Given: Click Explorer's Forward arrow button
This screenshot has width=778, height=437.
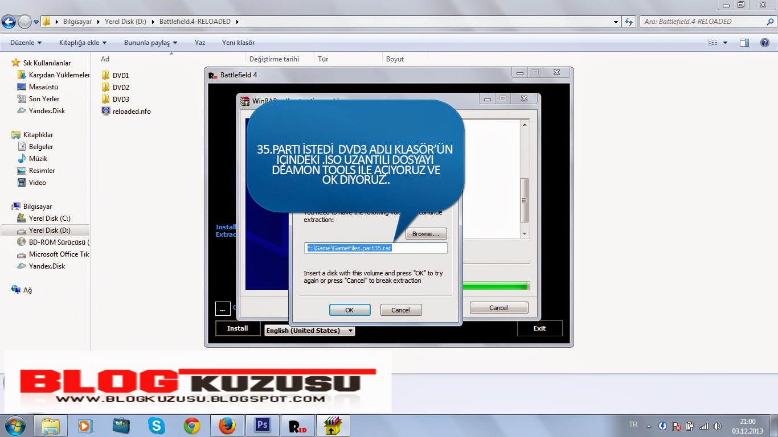Looking at the screenshot, I should [x=24, y=22].
